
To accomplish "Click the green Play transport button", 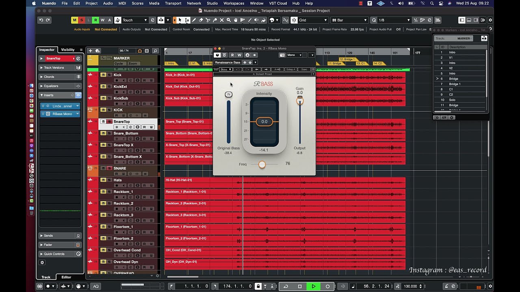I will (x=314, y=286).
